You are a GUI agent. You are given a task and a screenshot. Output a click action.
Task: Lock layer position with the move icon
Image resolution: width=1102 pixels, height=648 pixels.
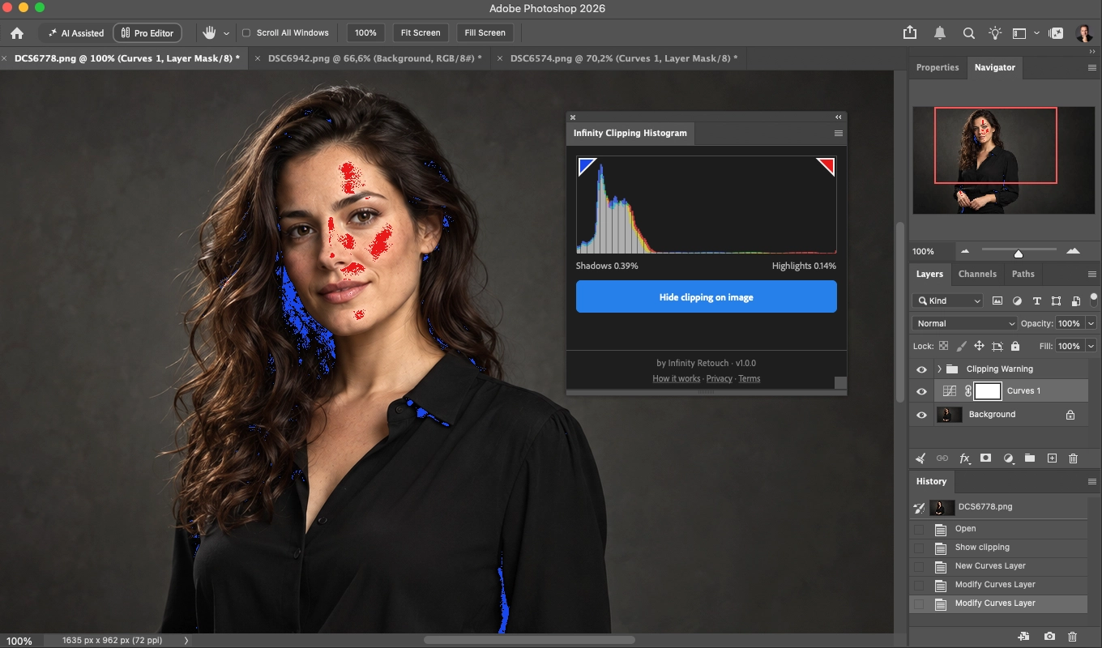pos(979,346)
